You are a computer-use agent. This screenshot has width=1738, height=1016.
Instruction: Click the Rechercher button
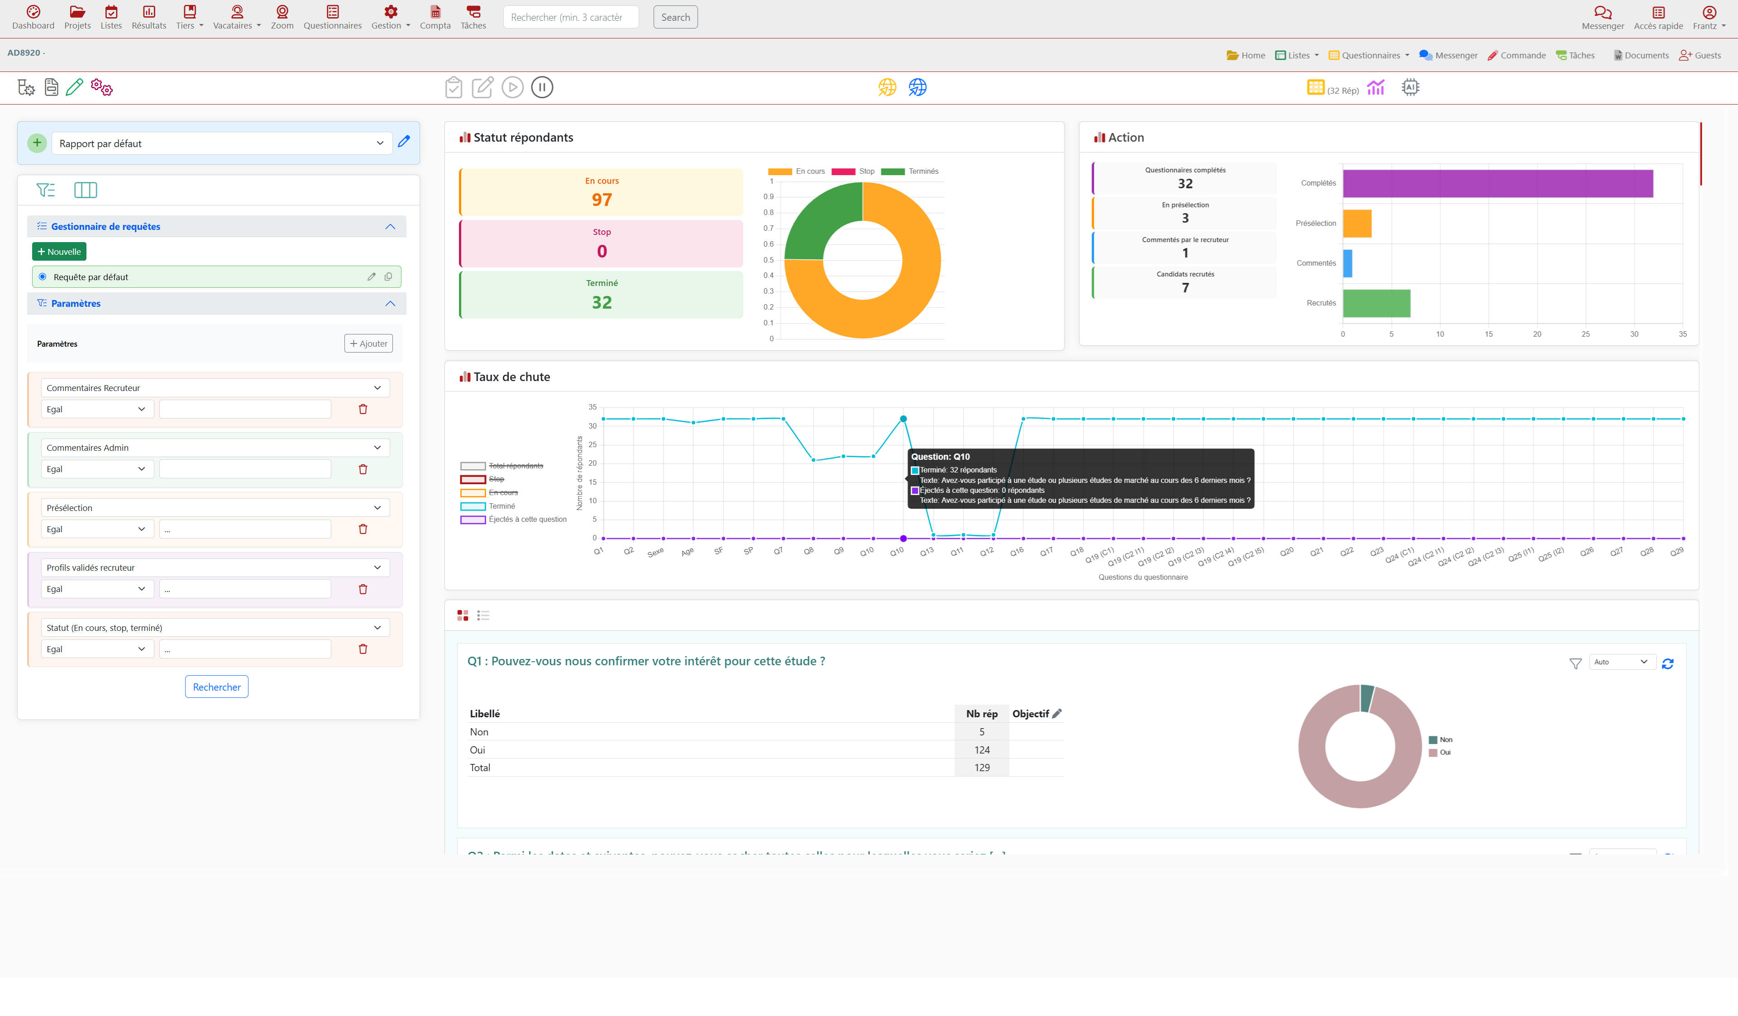point(216,687)
